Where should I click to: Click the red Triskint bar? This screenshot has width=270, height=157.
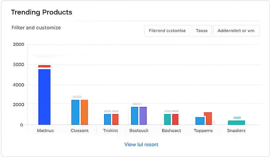pyautogui.click(x=115, y=119)
